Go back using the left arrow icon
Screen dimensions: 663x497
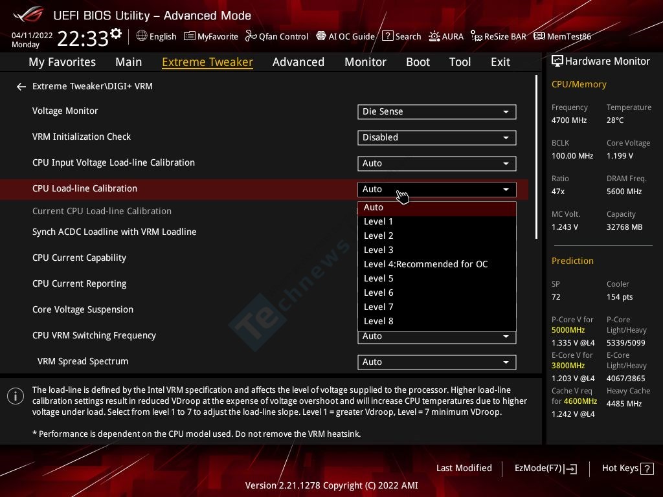[x=21, y=87]
